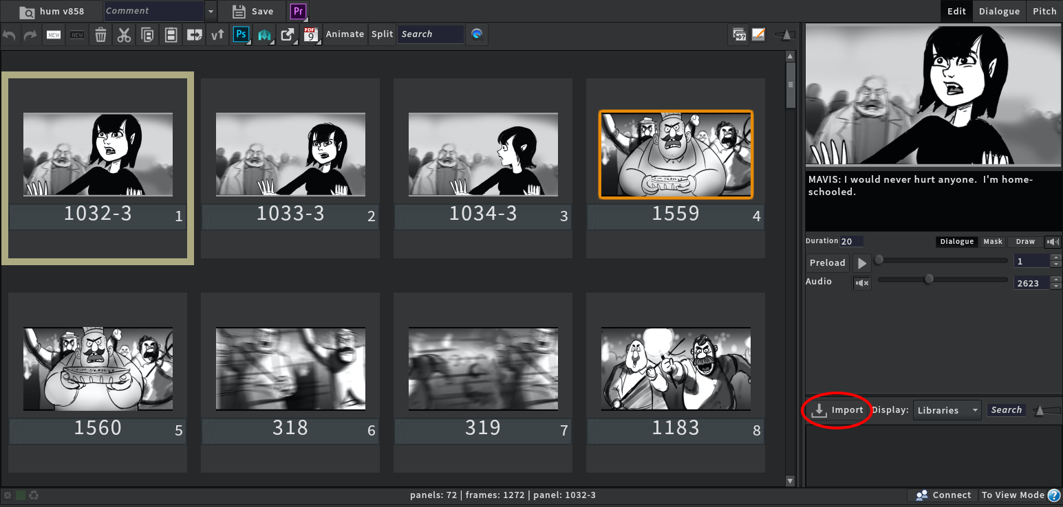1063x507 pixels.
Task: Click the help question mark icon
Action: pyautogui.click(x=1054, y=495)
